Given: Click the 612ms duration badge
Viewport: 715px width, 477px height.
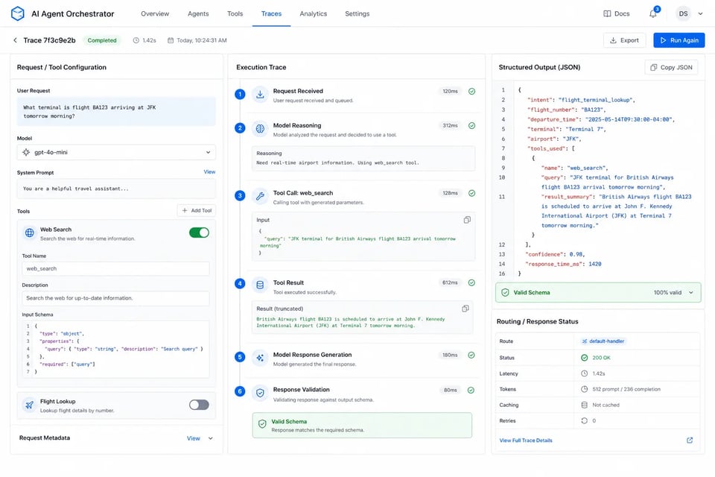Looking at the screenshot, I should pos(450,282).
